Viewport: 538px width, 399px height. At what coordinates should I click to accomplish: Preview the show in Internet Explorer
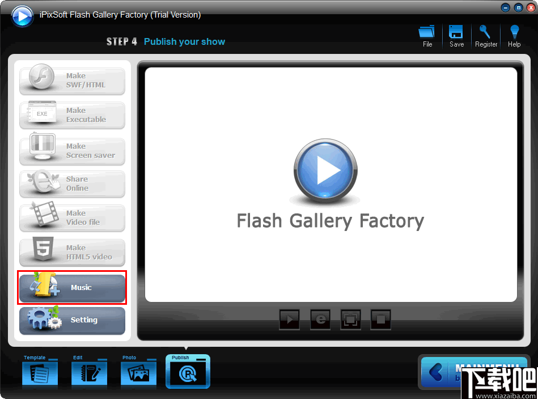tap(320, 319)
